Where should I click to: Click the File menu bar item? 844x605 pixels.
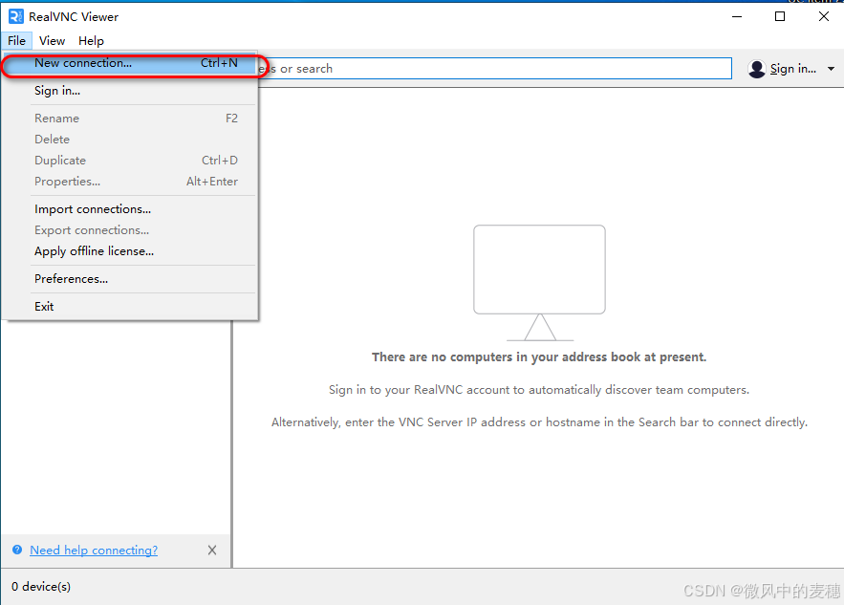(x=16, y=41)
